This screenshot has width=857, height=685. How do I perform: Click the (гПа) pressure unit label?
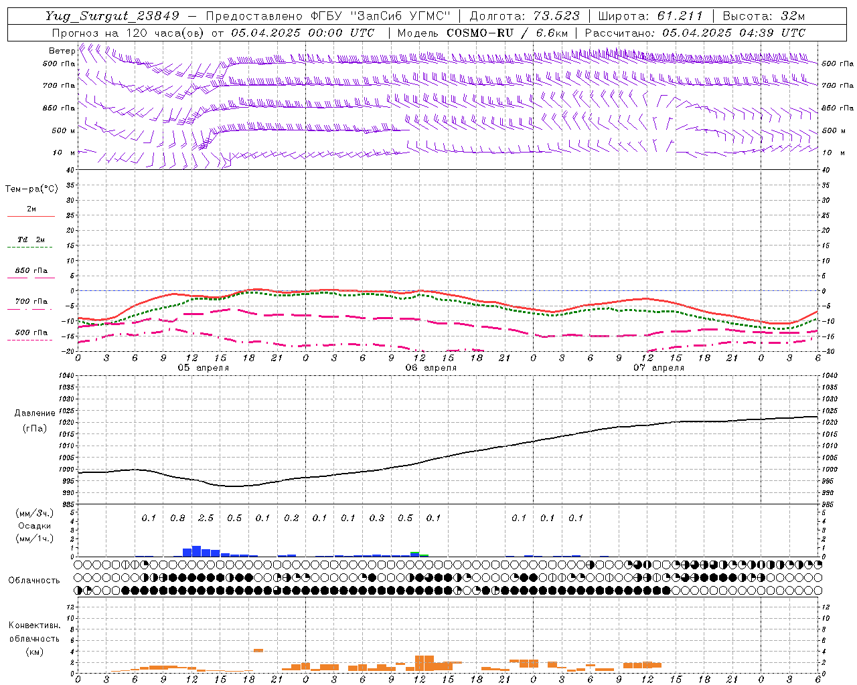[x=35, y=429]
